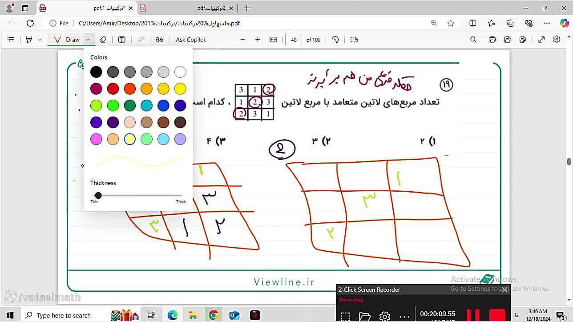Open Edge Collections

(x=510, y=23)
